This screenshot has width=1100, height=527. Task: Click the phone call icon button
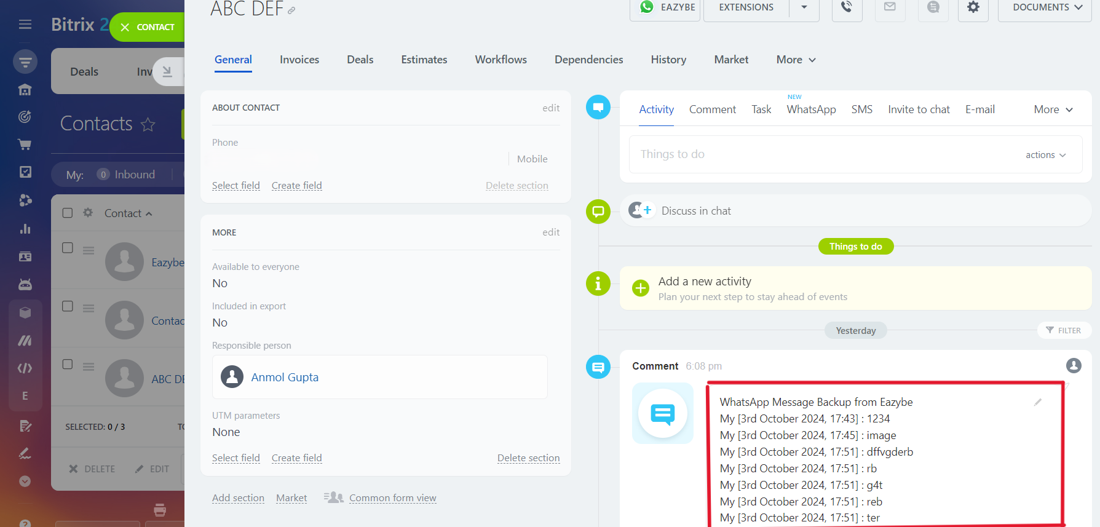(847, 7)
